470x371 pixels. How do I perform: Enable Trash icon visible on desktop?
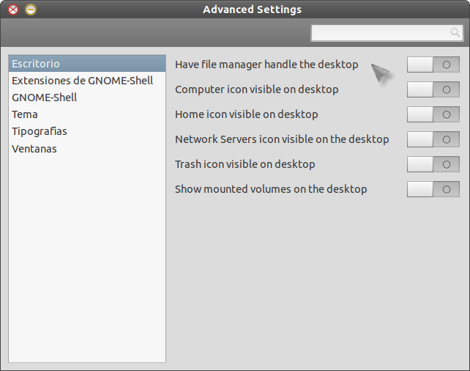click(x=433, y=164)
